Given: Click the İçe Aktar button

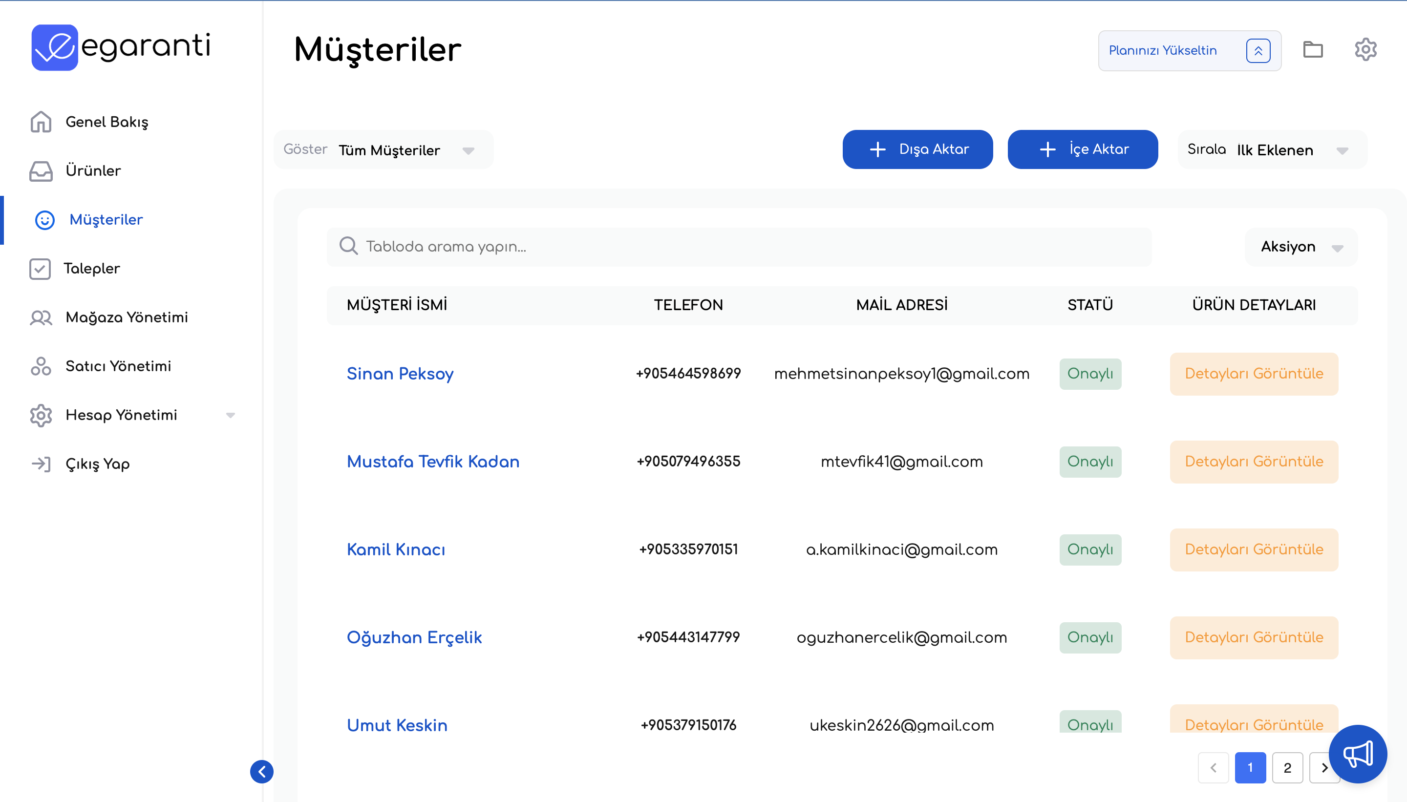Looking at the screenshot, I should (x=1082, y=149).
